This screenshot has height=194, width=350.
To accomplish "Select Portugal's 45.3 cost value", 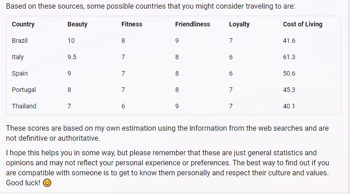I will click(289, 90).
